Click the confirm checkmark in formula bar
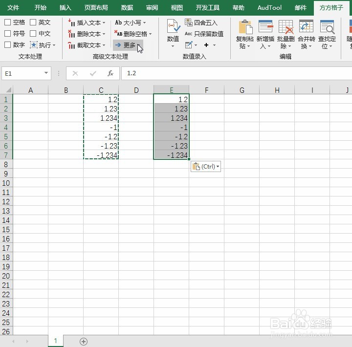 click(93, 73)
